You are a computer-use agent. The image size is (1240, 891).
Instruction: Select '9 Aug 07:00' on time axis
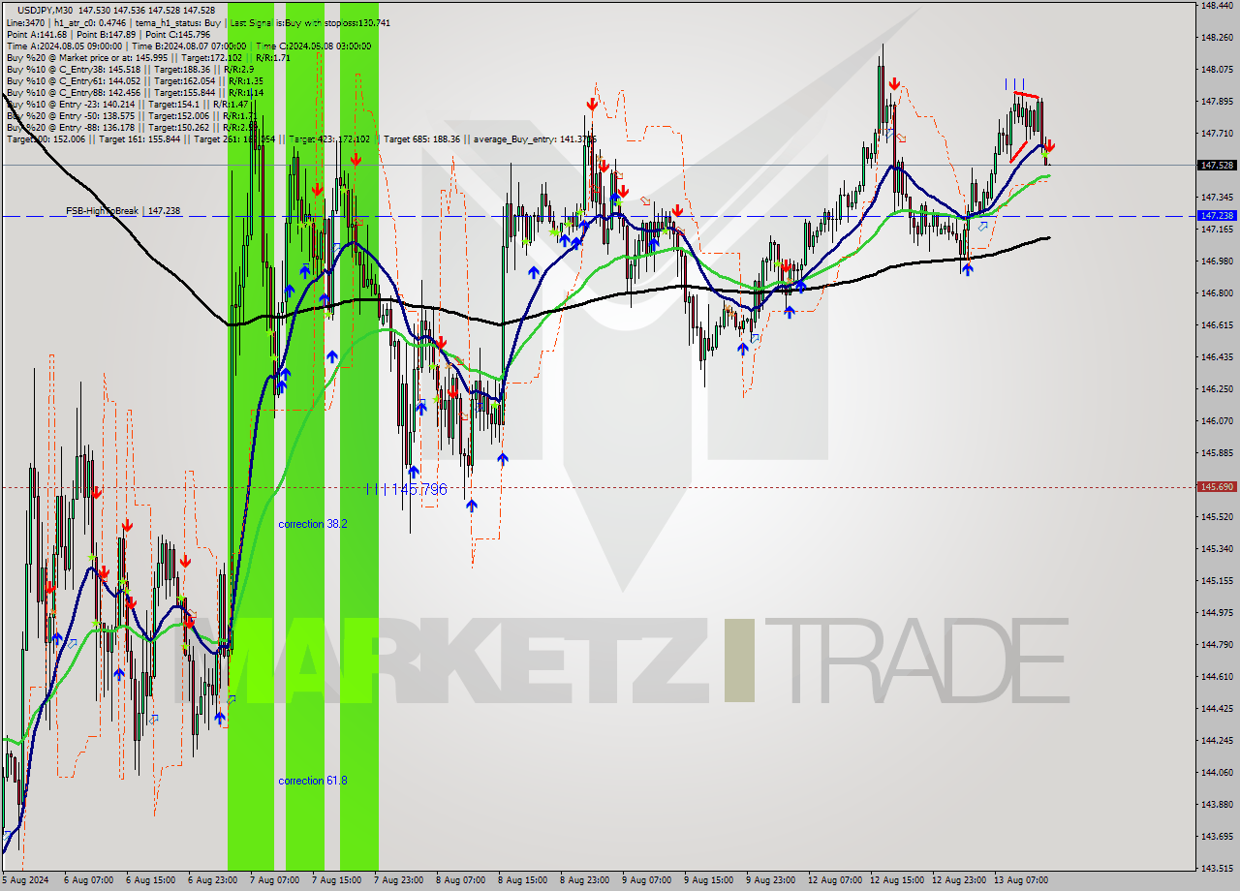(647, 880)
